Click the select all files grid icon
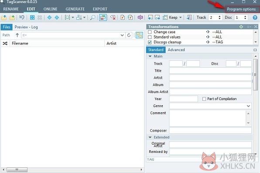 pos(32,17)
